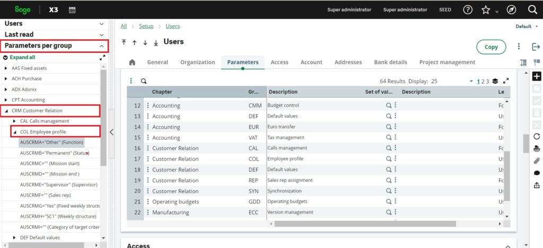Click the Copy button
Image resolution: width=543 pixels, height=248 pixels.
click(491, 47)
